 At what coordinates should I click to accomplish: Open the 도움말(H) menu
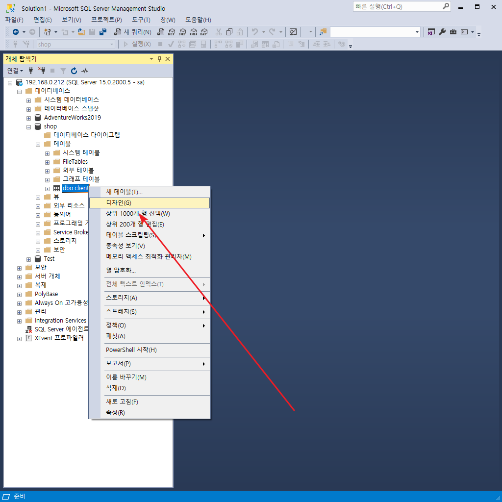point(198,20)
